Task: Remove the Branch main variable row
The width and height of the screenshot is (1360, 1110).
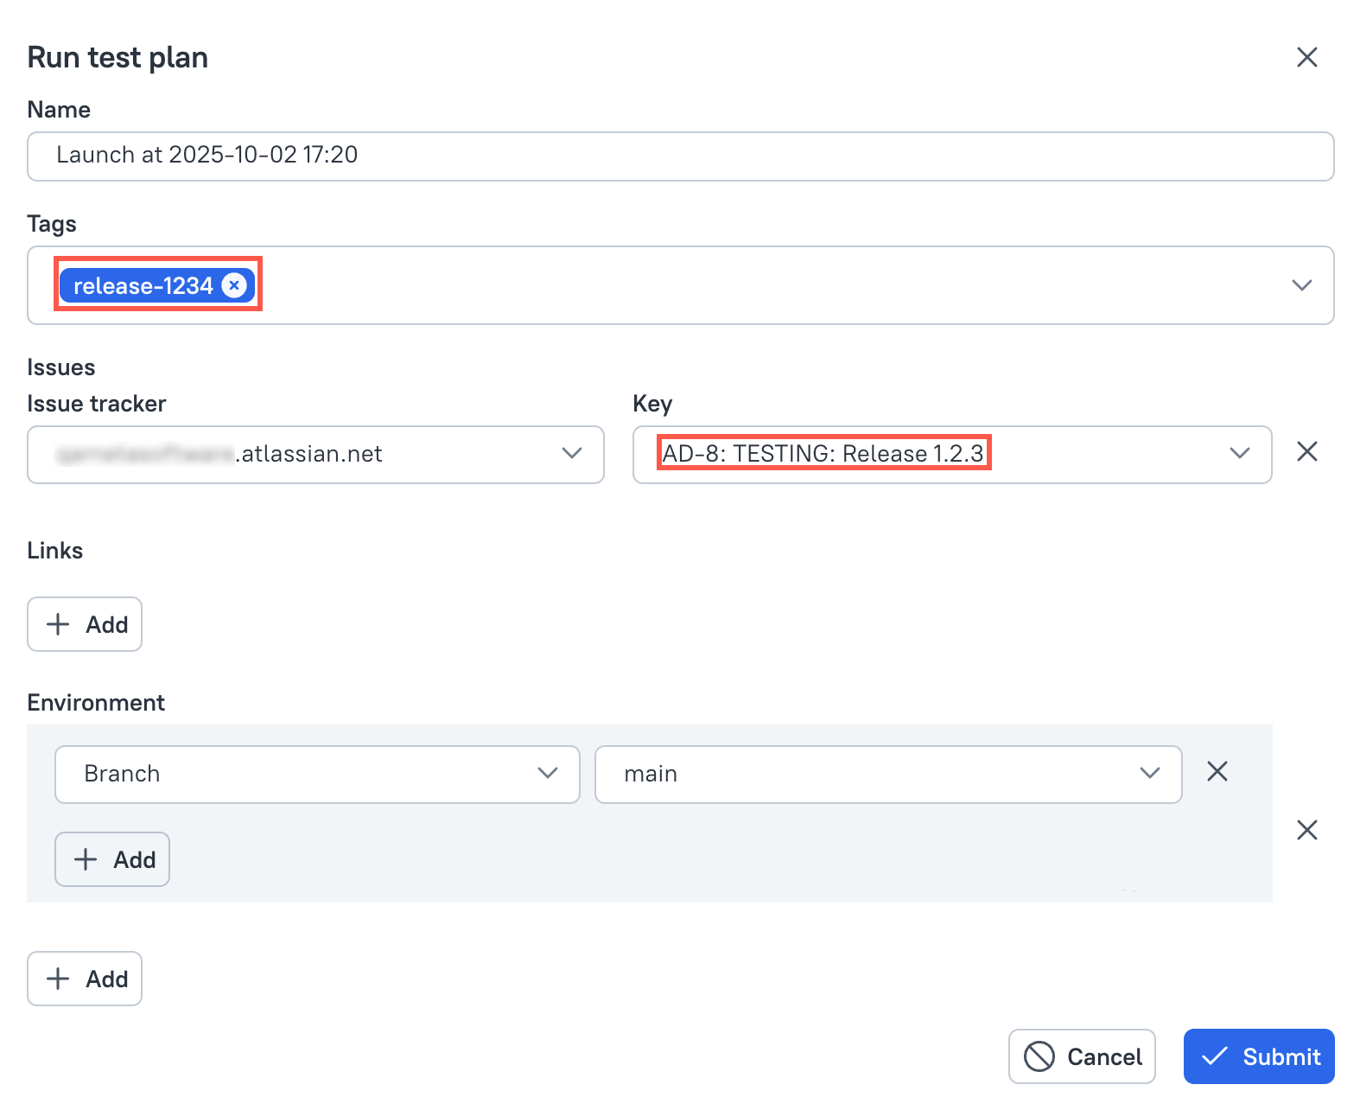Action: pyautogui.click(x=1217, y=771)
